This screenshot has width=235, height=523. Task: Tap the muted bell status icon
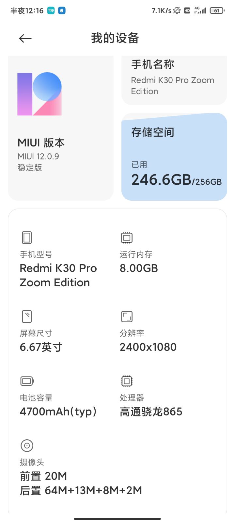[x=177, y=10]
